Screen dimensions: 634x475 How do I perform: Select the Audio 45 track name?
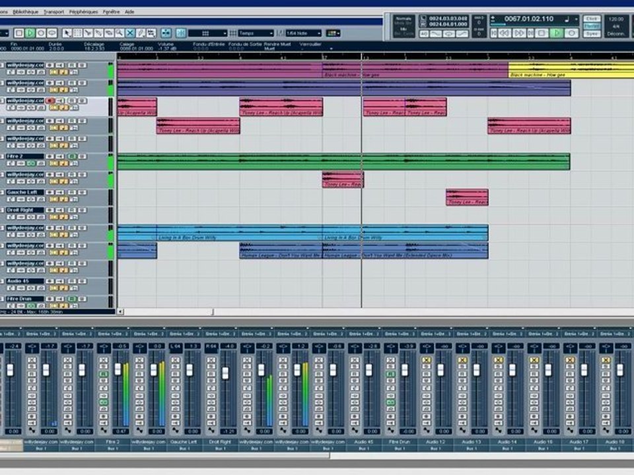[25, 281]
